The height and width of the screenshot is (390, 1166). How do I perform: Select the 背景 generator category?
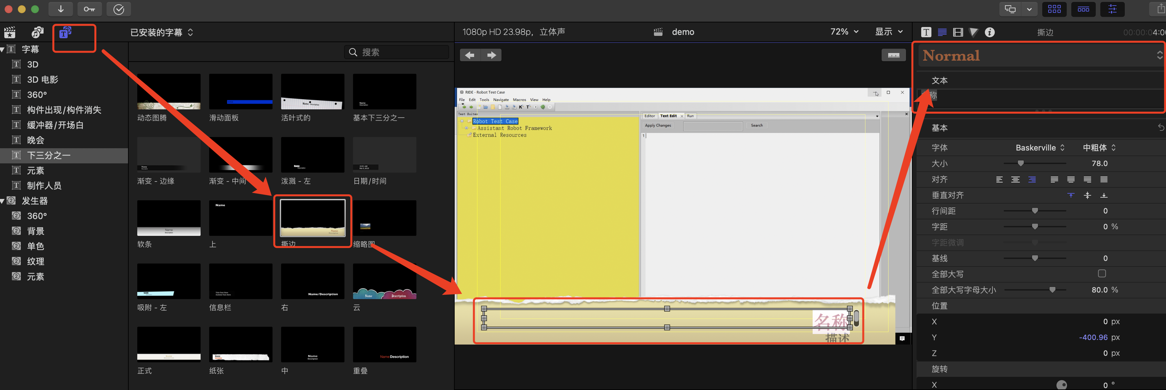pos(35,231)
